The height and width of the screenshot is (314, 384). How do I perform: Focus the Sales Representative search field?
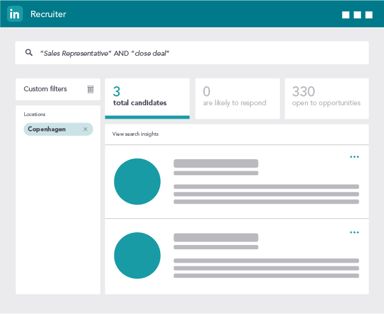pos(192,53)
